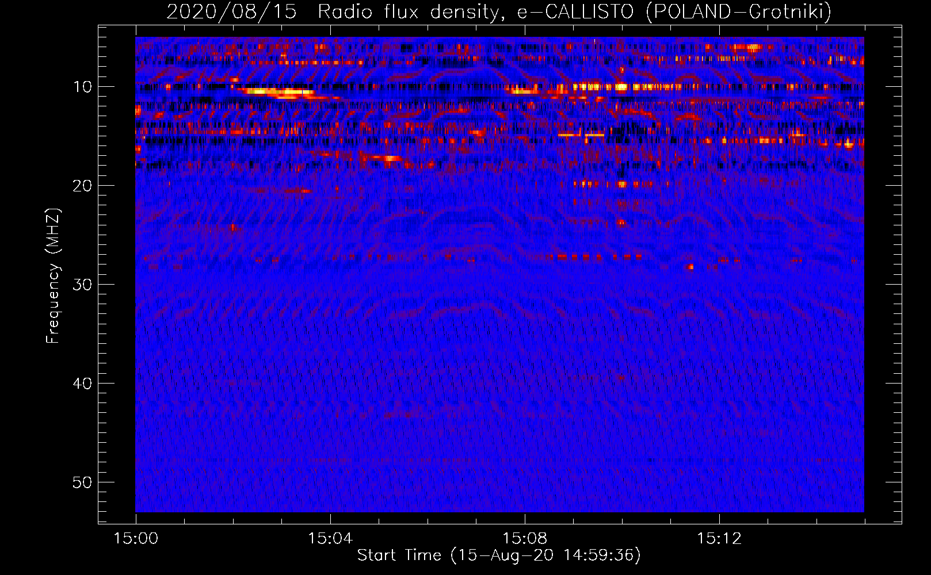
Task: Click the 10 MHz frequency tick label
Action: tap(83, 87)
